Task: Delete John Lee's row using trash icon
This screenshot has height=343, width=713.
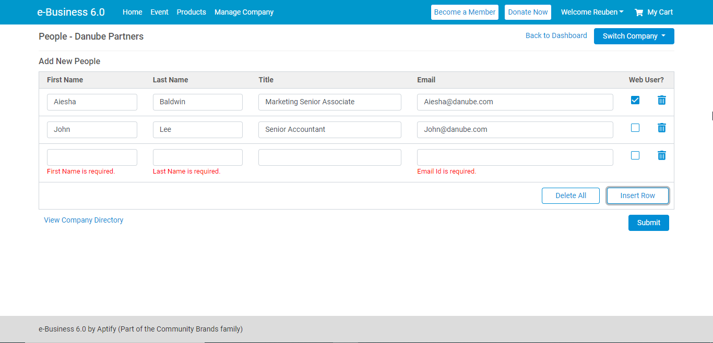Action: pyautogui.click(x=661, y=128)
